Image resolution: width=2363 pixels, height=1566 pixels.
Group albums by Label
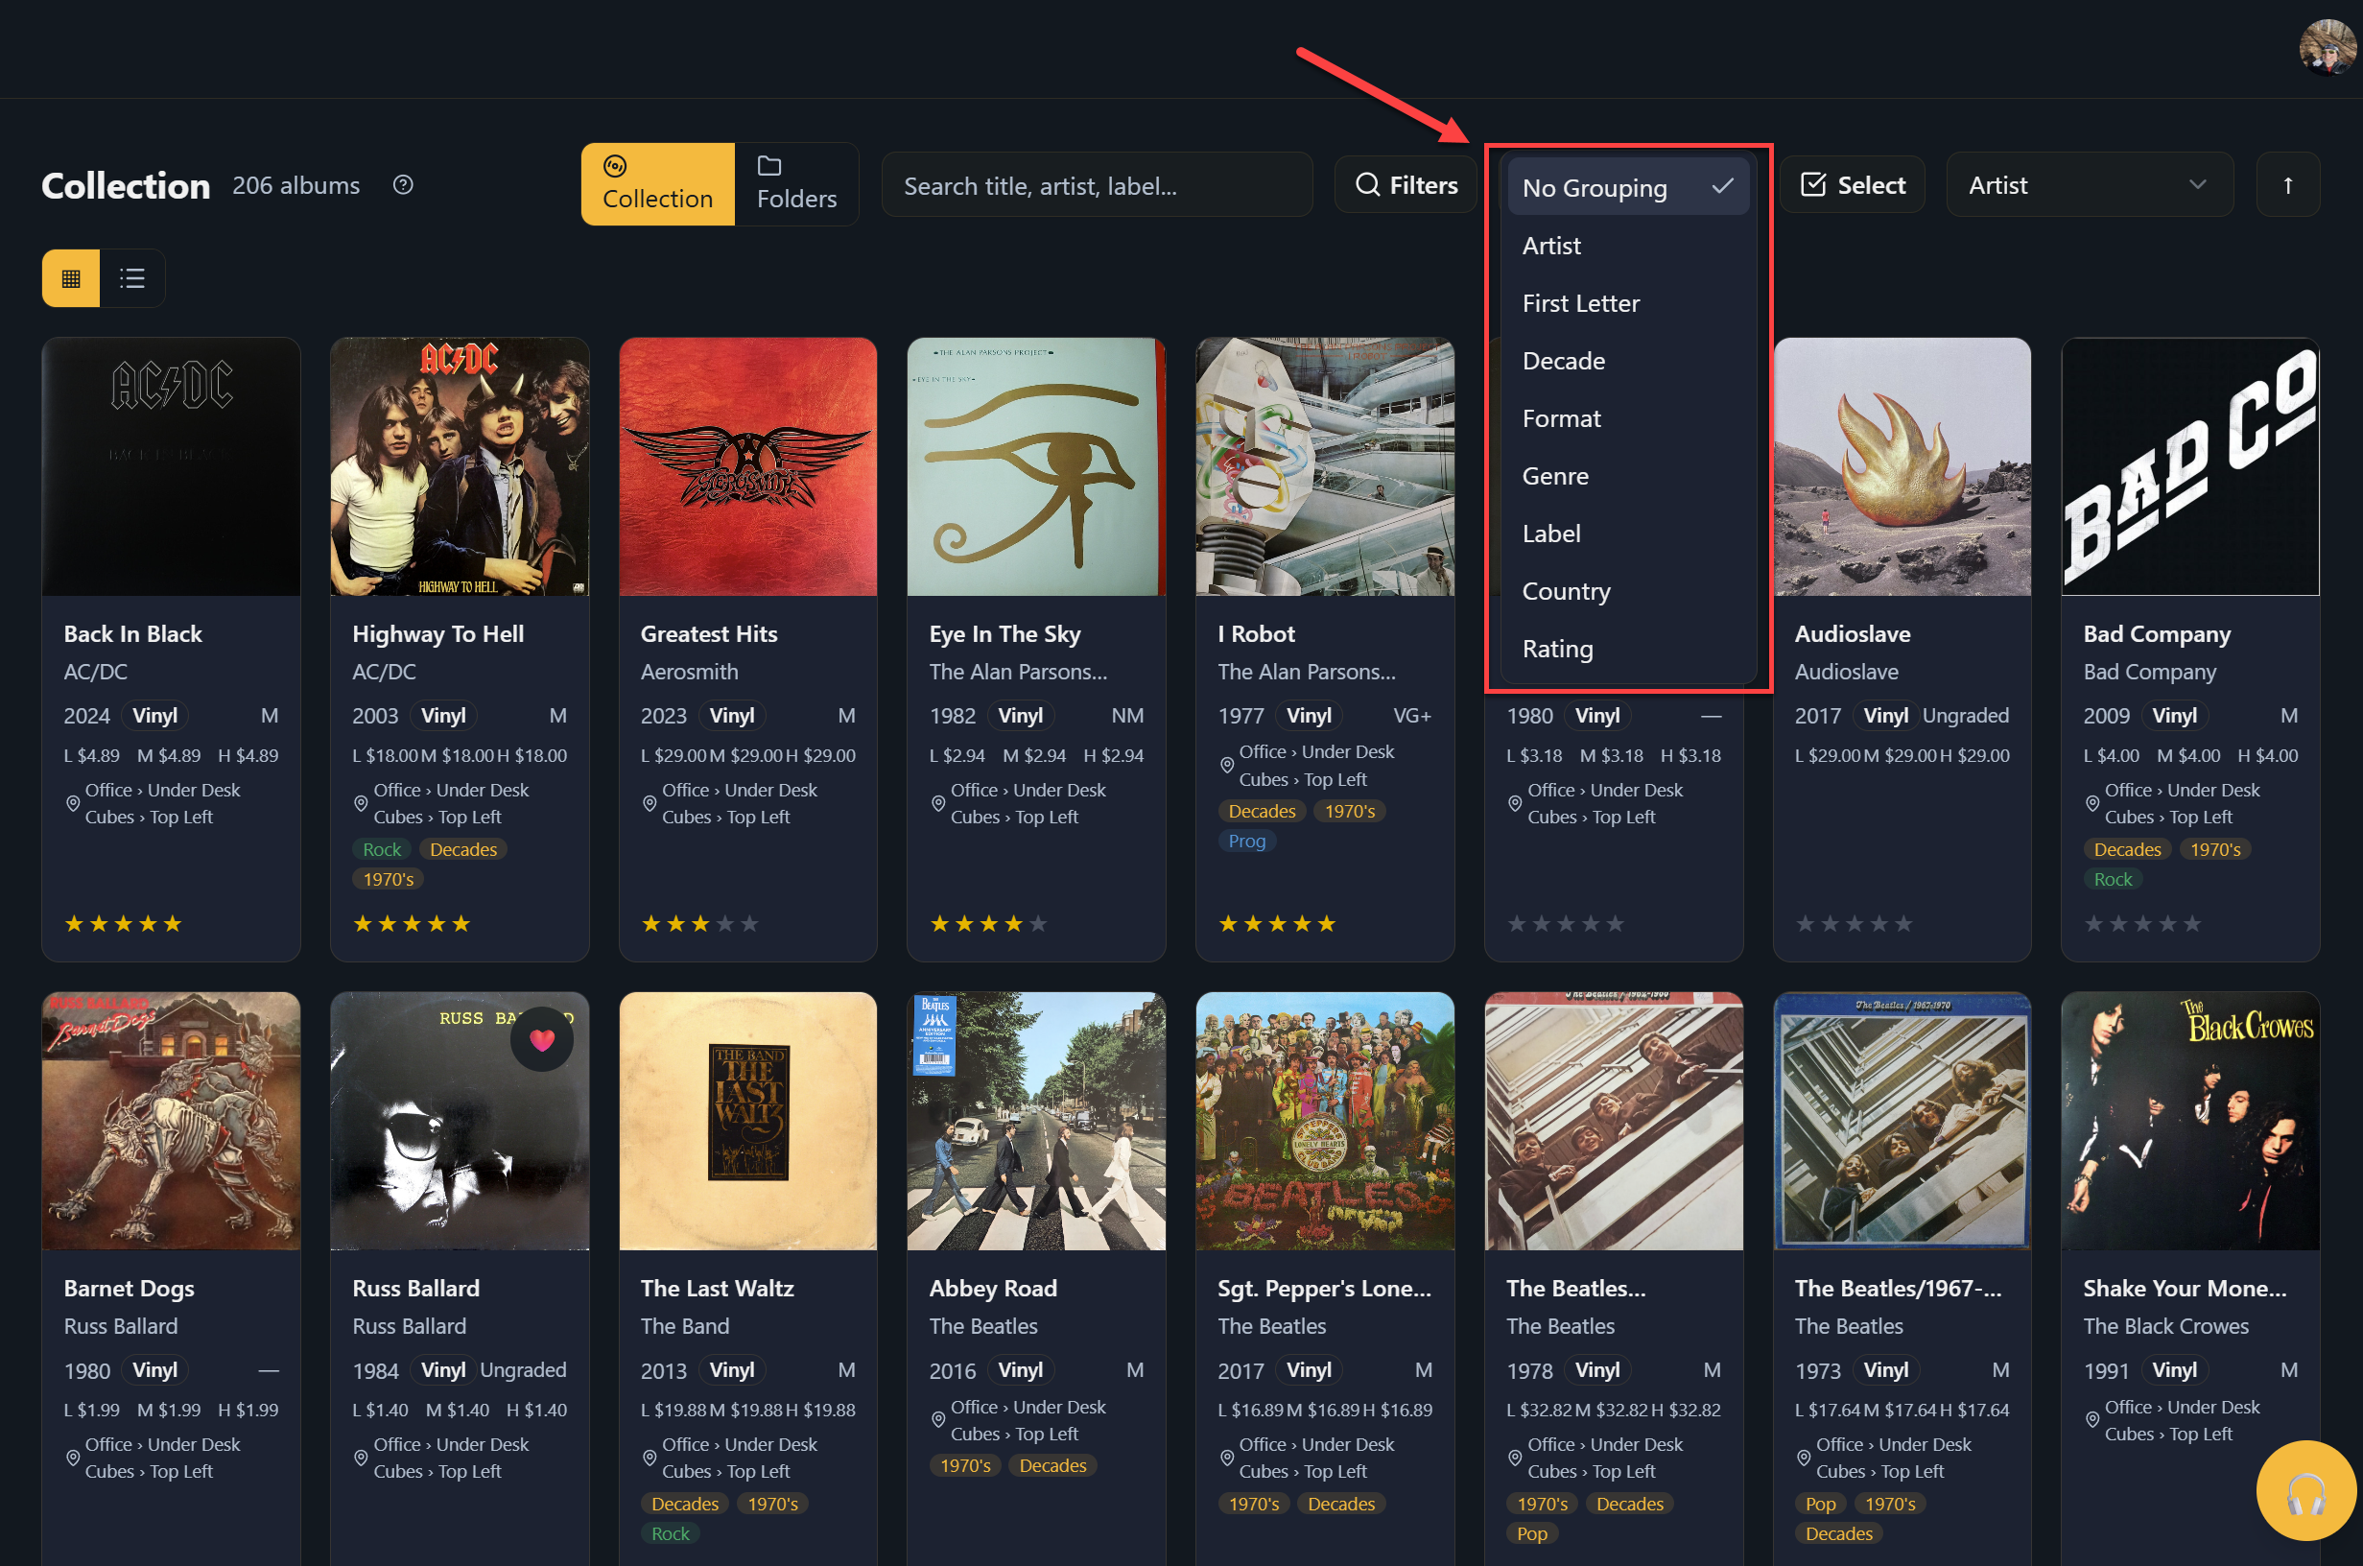1628,534
